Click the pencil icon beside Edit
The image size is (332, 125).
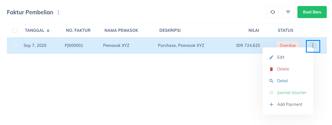click(x=271, y=57)
